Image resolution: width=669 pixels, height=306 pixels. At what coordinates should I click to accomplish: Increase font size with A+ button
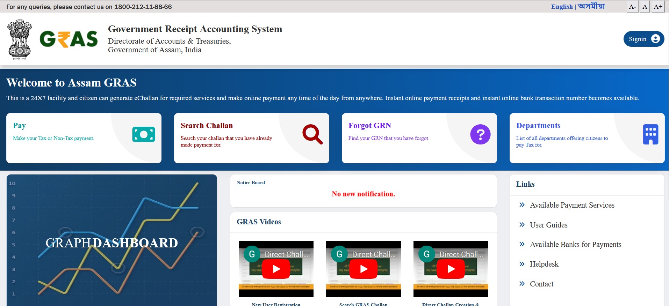point(658,7)
